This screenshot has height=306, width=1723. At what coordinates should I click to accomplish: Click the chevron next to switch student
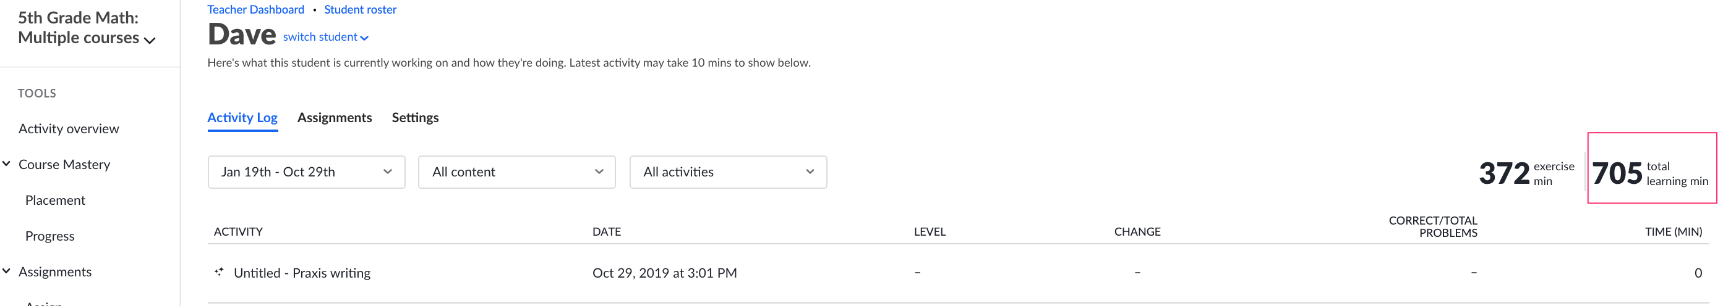pos(364,38)
